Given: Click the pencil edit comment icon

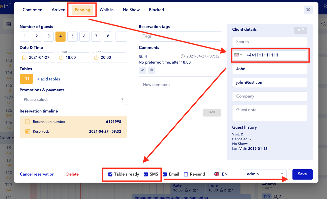Looking at the screenshot, I should (142, 70).
